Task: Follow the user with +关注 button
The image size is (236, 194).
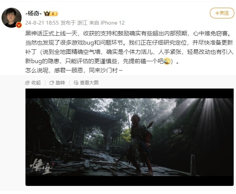Action: coord(222,13)
